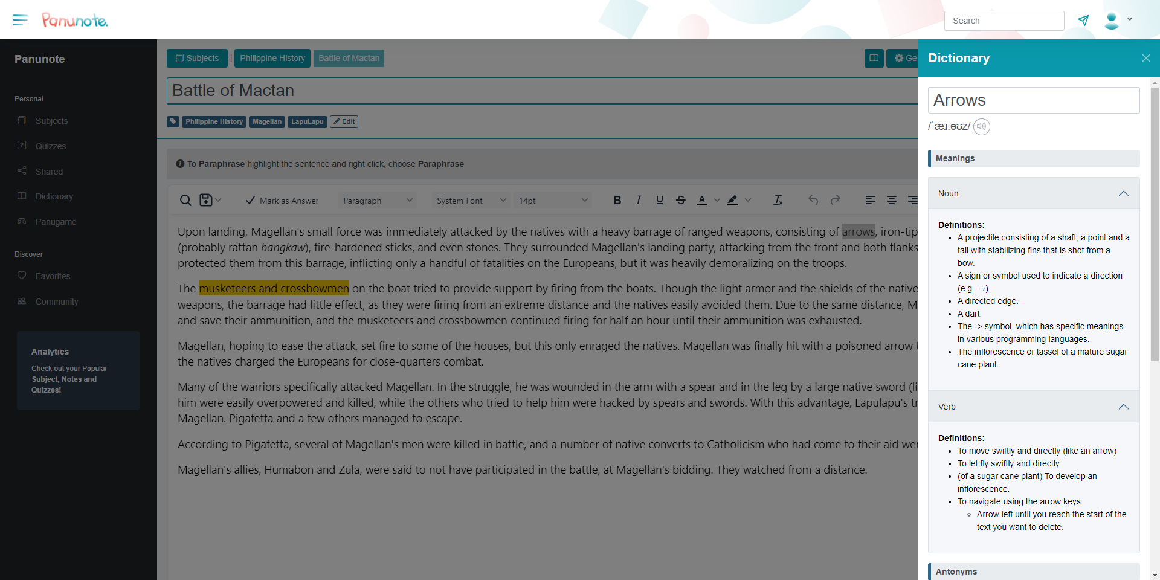Image resolution: width=1160 pixels, height=580 pixels.
Task: Click the highlighted word 'arrows'
Action: (x=859, y=231)
